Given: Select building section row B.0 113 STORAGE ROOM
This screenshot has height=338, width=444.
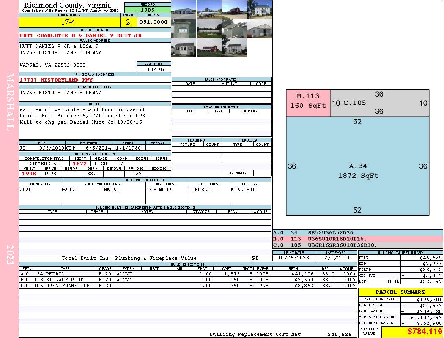Looking at the screenshot, I should point(188,280).
